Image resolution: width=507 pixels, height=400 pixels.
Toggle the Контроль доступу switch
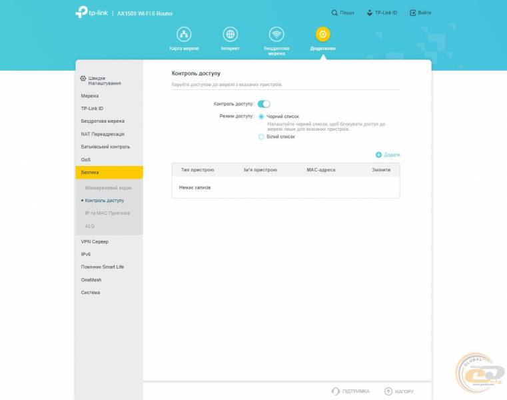(x=264, y=104)
